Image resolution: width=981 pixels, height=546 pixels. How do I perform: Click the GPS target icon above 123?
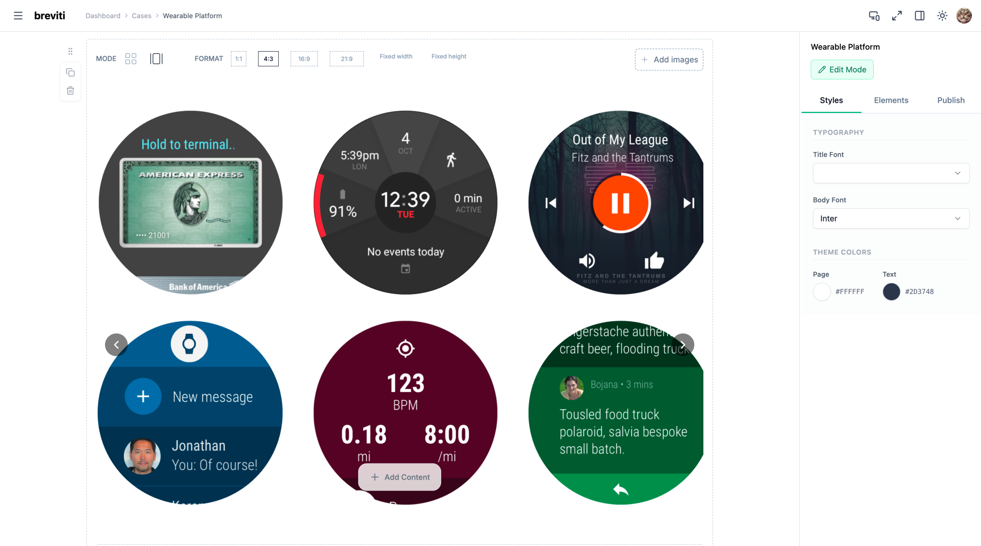coord(405,348)
